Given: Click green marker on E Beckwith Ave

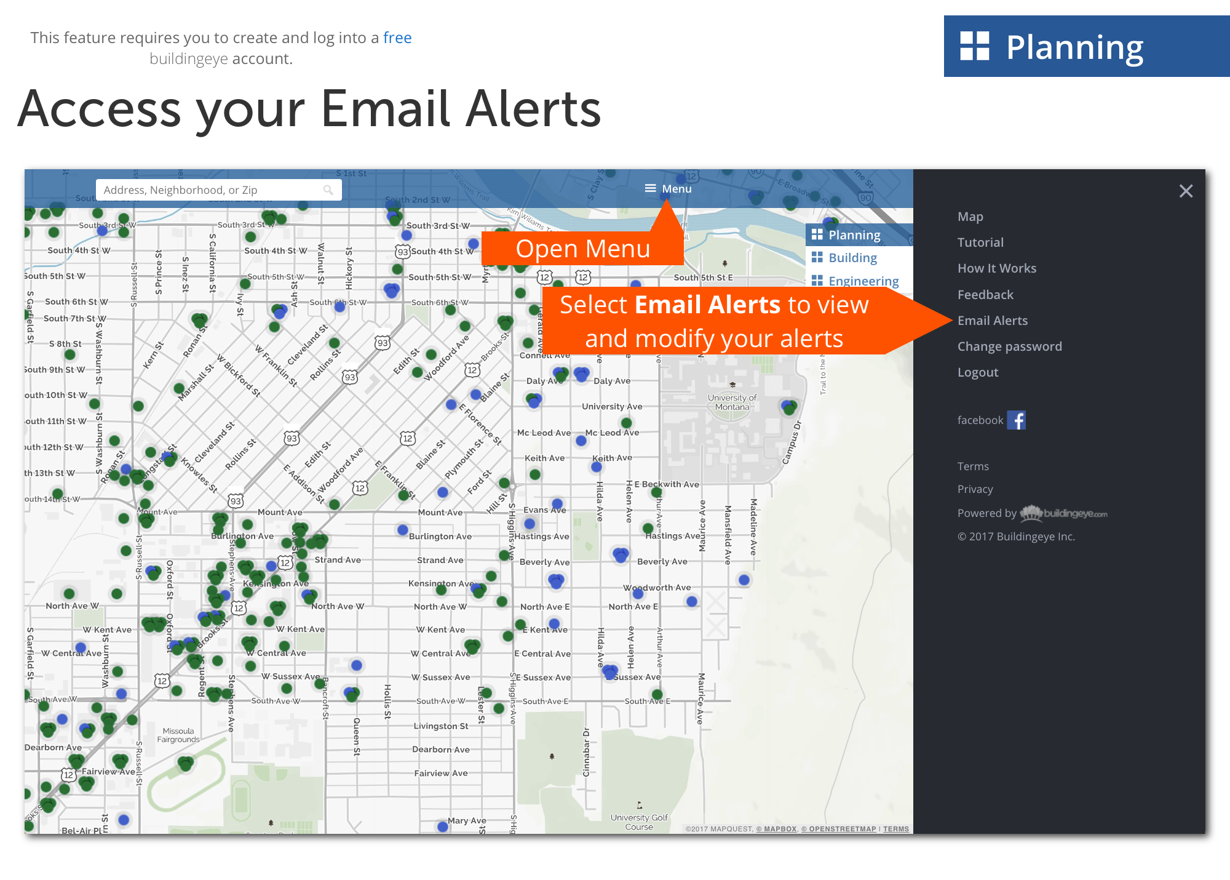Looking at the screenshot, I should [657, 492].
